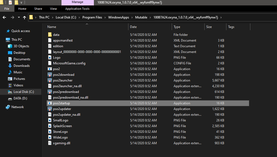The height and width of the screenshot is (157, 277).
Task: Switch to the Home ribbon tab
Action: (x=22, y=9)
